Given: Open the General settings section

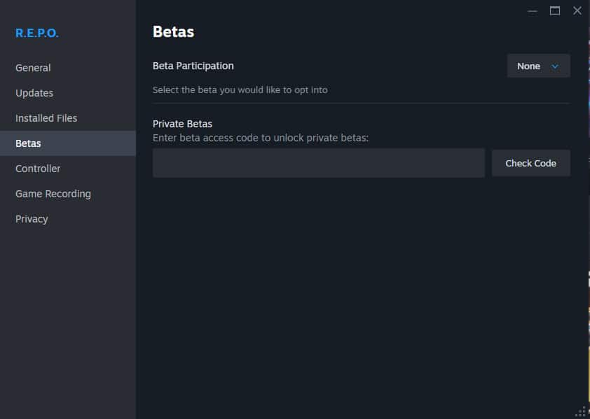Looking at the screenshot, I should pyautogui.click(x=68, y=68).
